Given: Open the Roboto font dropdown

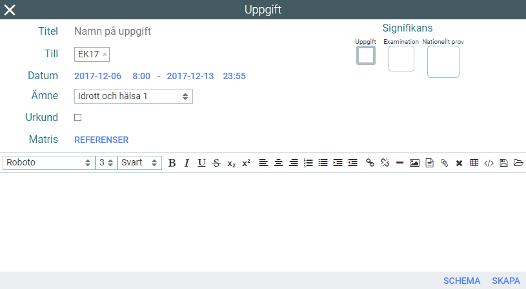Looking at the screenshot, I should click(x=48, y=163).
